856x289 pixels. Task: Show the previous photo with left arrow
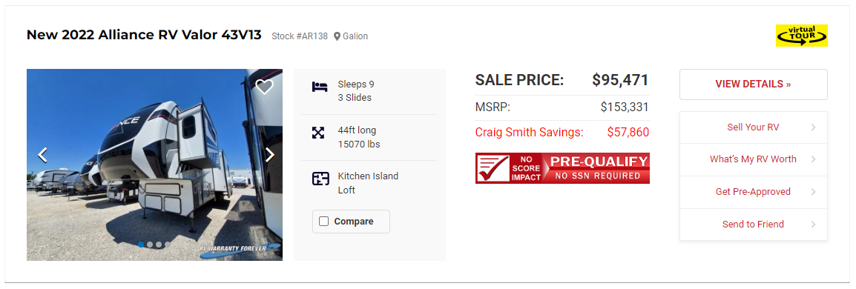(42, 155)
